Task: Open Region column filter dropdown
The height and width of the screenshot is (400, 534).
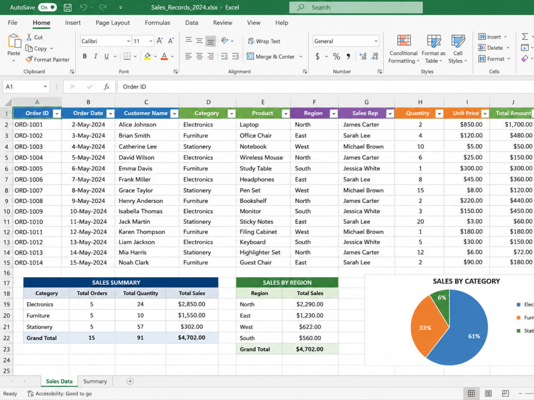Action: coord(334,113)
